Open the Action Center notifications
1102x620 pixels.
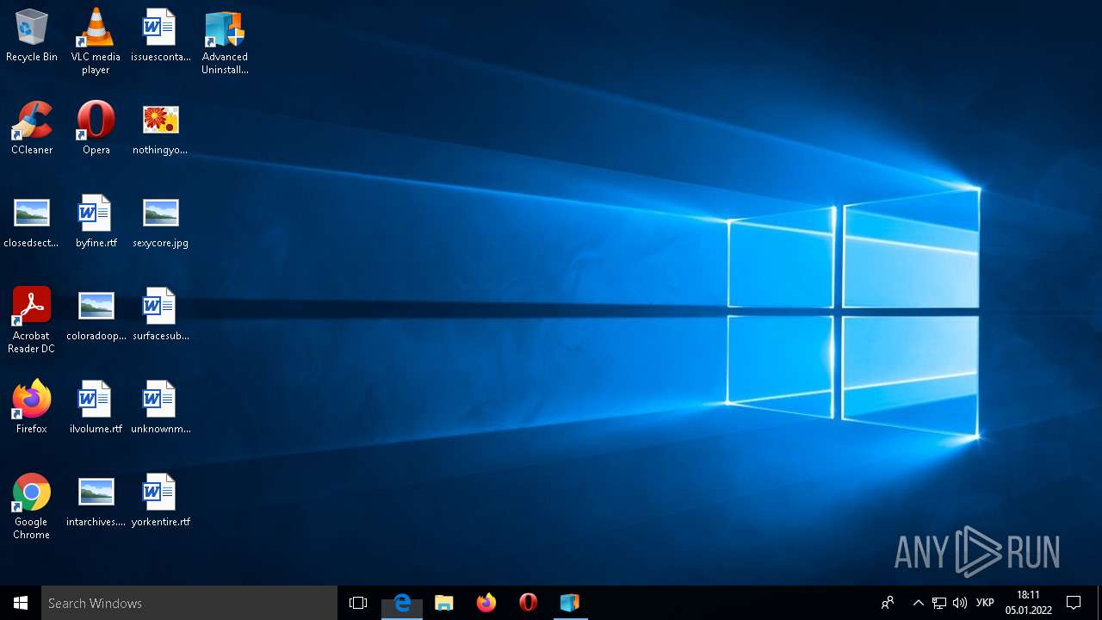point(1074,603)
